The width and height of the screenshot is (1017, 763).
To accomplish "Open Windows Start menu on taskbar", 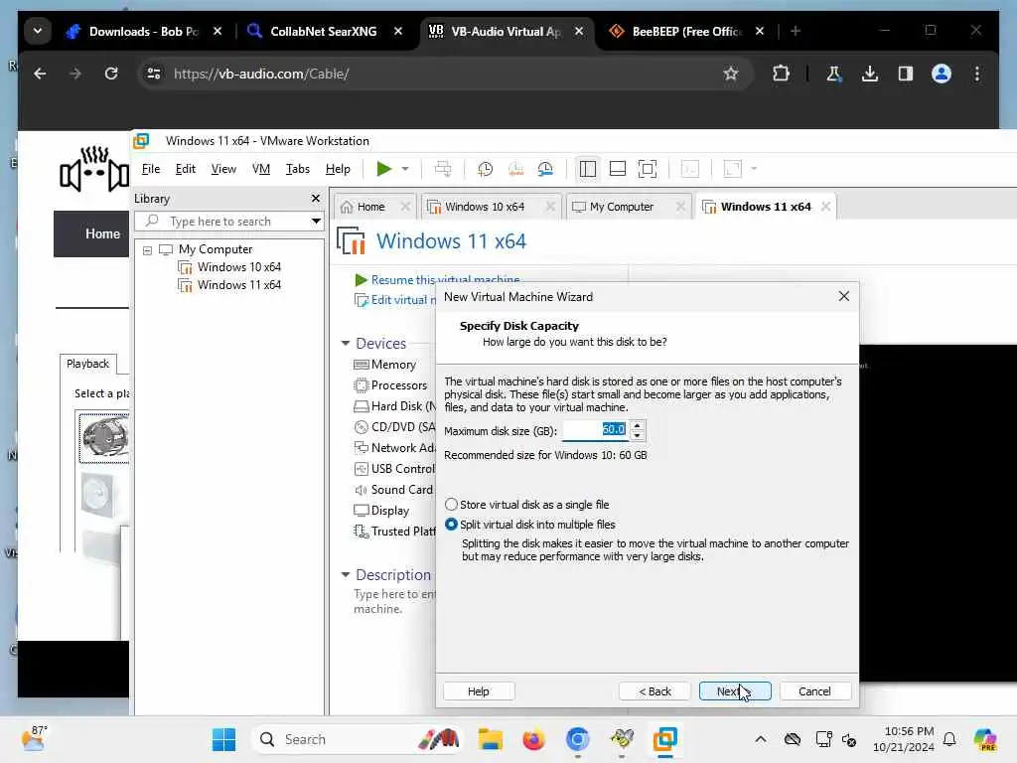I will (224, 739).
